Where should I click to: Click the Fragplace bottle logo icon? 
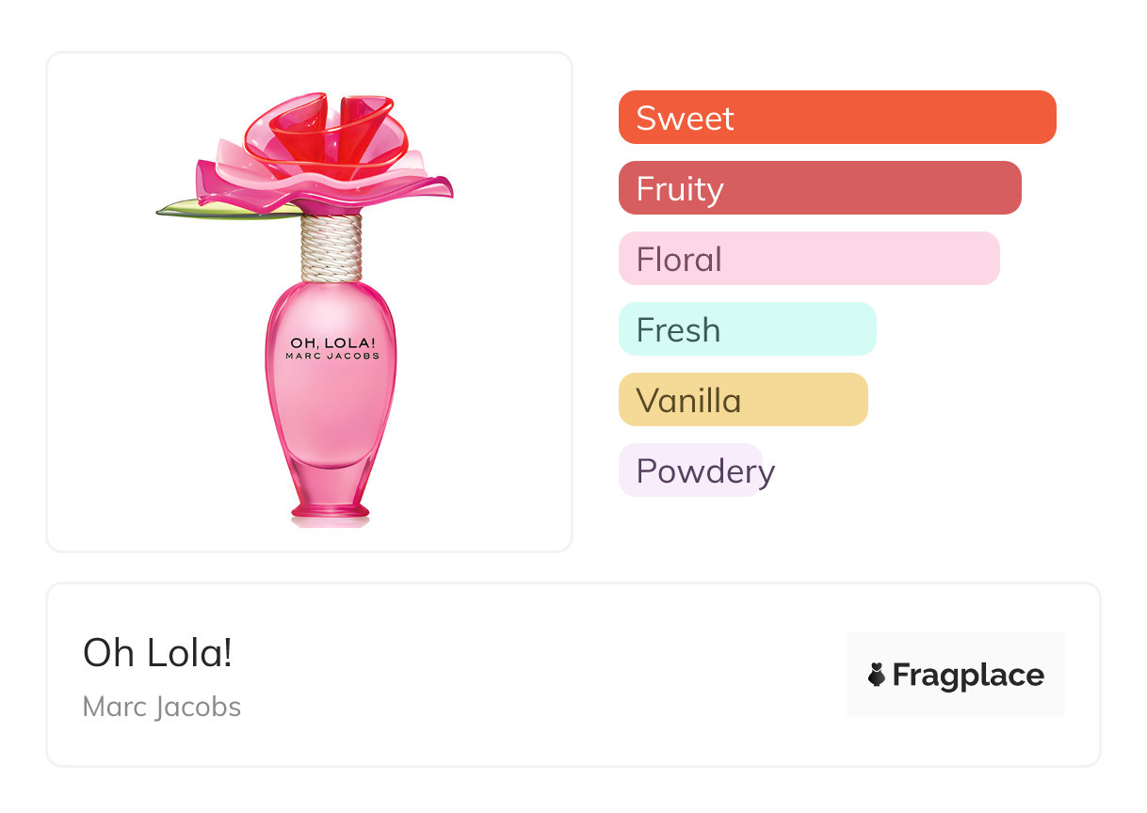pos(877,675)
